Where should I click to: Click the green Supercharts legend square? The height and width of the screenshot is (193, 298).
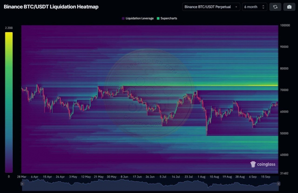point(158,19)
